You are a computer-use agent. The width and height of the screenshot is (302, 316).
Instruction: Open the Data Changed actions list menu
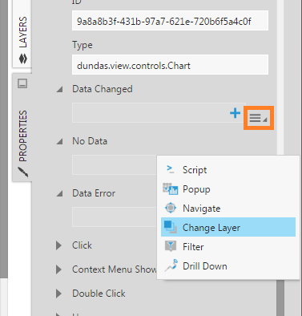pos(258,118)
